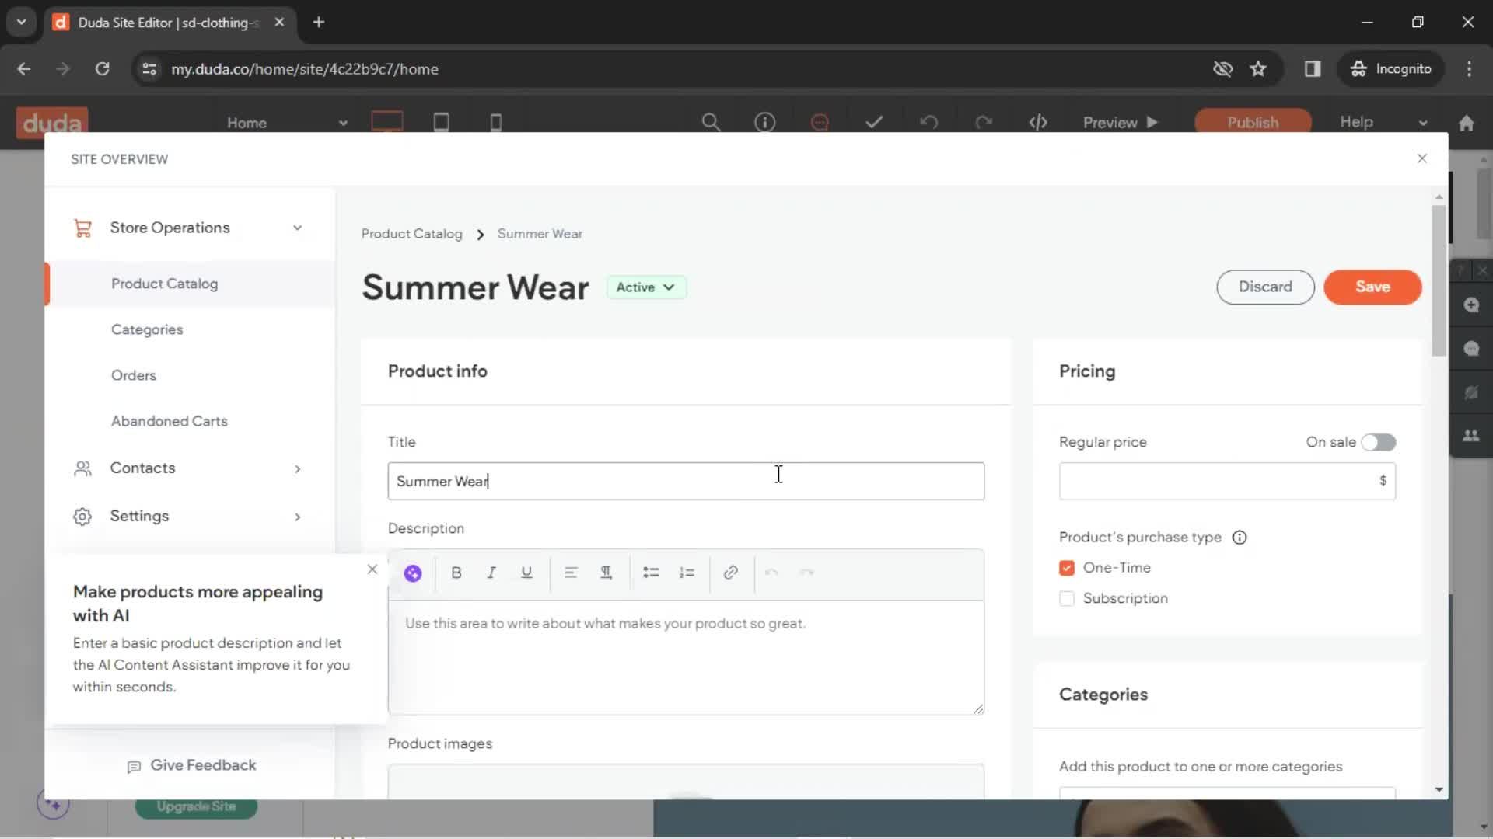The height and width of the screenshot is (839, 1493).
Task: Open the Help dropdown menu
Action: click(1383, 122)
